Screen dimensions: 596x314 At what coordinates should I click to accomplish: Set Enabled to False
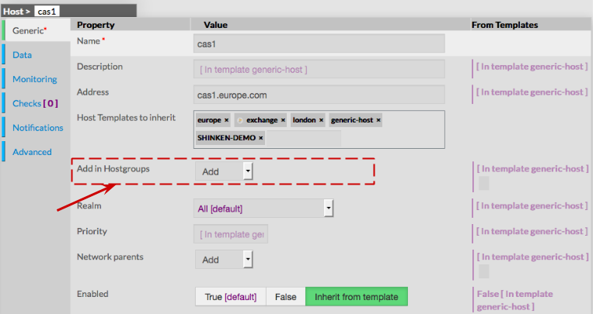(x=285, y=297)
